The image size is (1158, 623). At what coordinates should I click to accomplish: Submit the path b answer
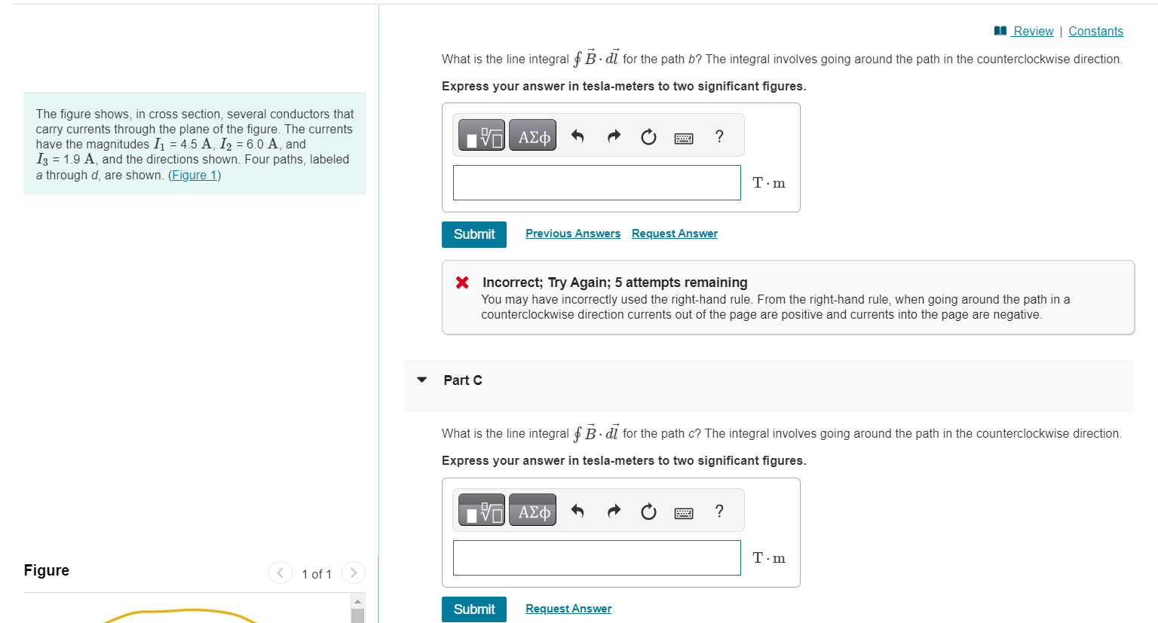click(x=474, y=234)
